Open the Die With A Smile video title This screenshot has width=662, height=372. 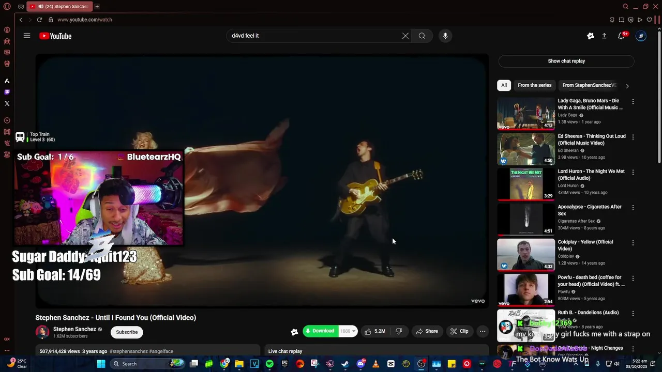click(x=590, y=104)
